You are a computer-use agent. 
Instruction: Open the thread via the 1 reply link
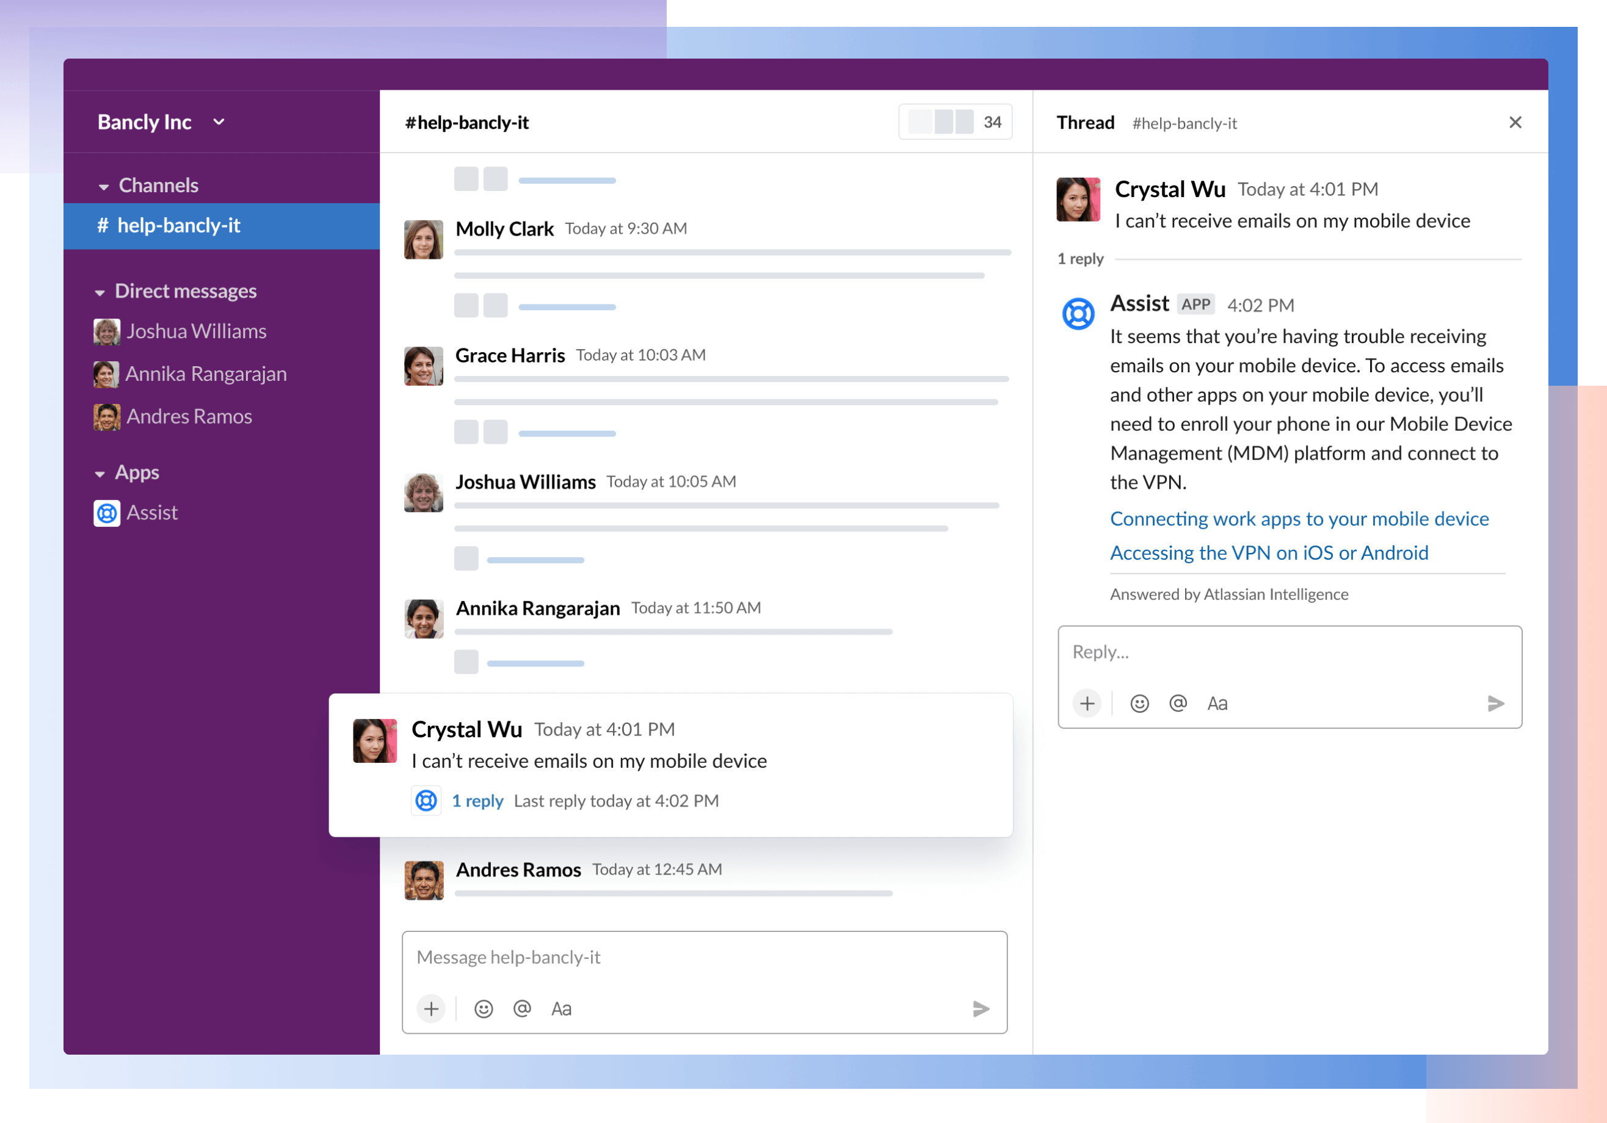point(478,801)
